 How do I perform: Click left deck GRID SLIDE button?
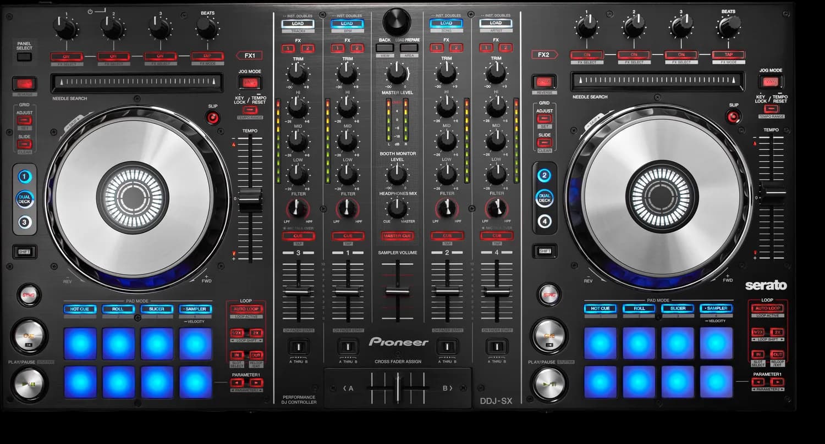tap(24, 144)
